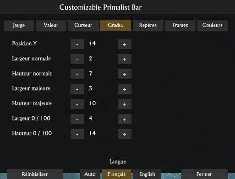Increase Largeur normale with plus button
This screenshot has height=179, width=235.
[125, 59]
